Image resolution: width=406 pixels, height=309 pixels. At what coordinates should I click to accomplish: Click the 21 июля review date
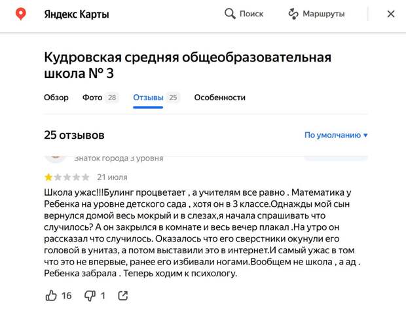coord(112,177)
